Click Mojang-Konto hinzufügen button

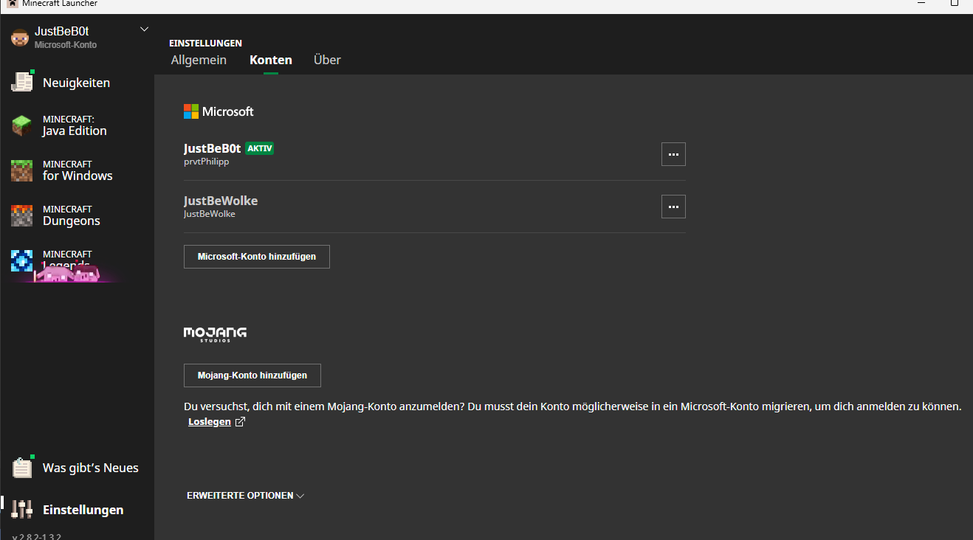click(252, 375)
